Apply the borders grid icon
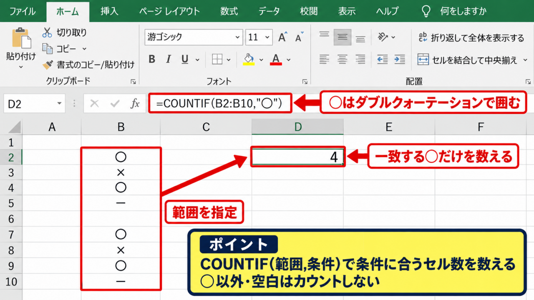Viewport: 534px width, 300px height. point(217,59)
